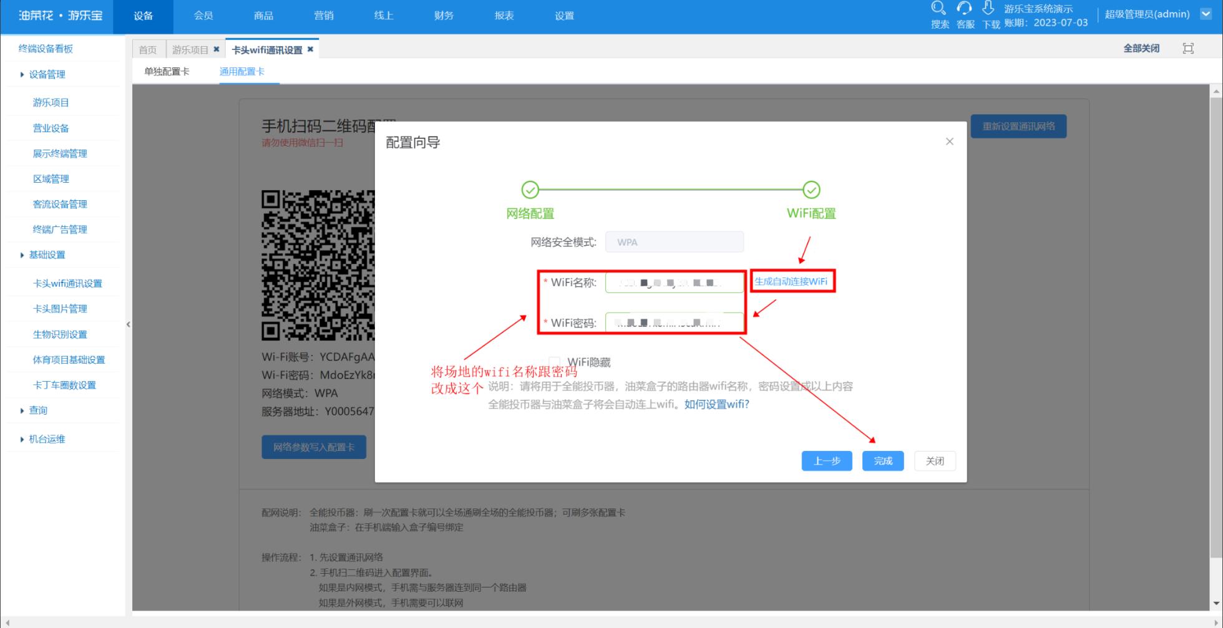Open 区域管理 in sidebar
The image size is (1223, 628).
coord(51,179)
